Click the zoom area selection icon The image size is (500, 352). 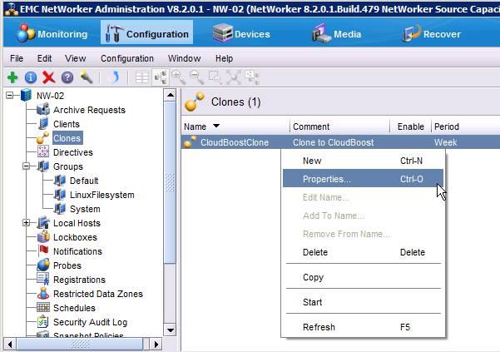point(215,77)
